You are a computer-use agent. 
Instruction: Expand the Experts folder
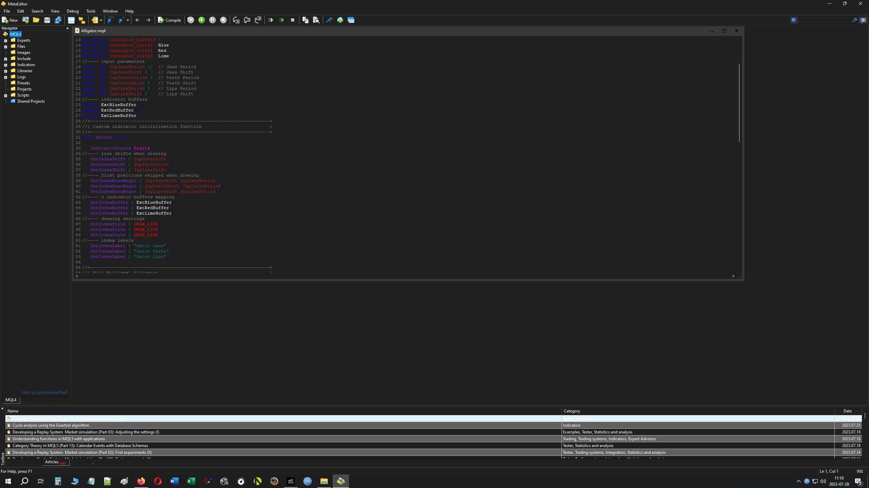5,41
